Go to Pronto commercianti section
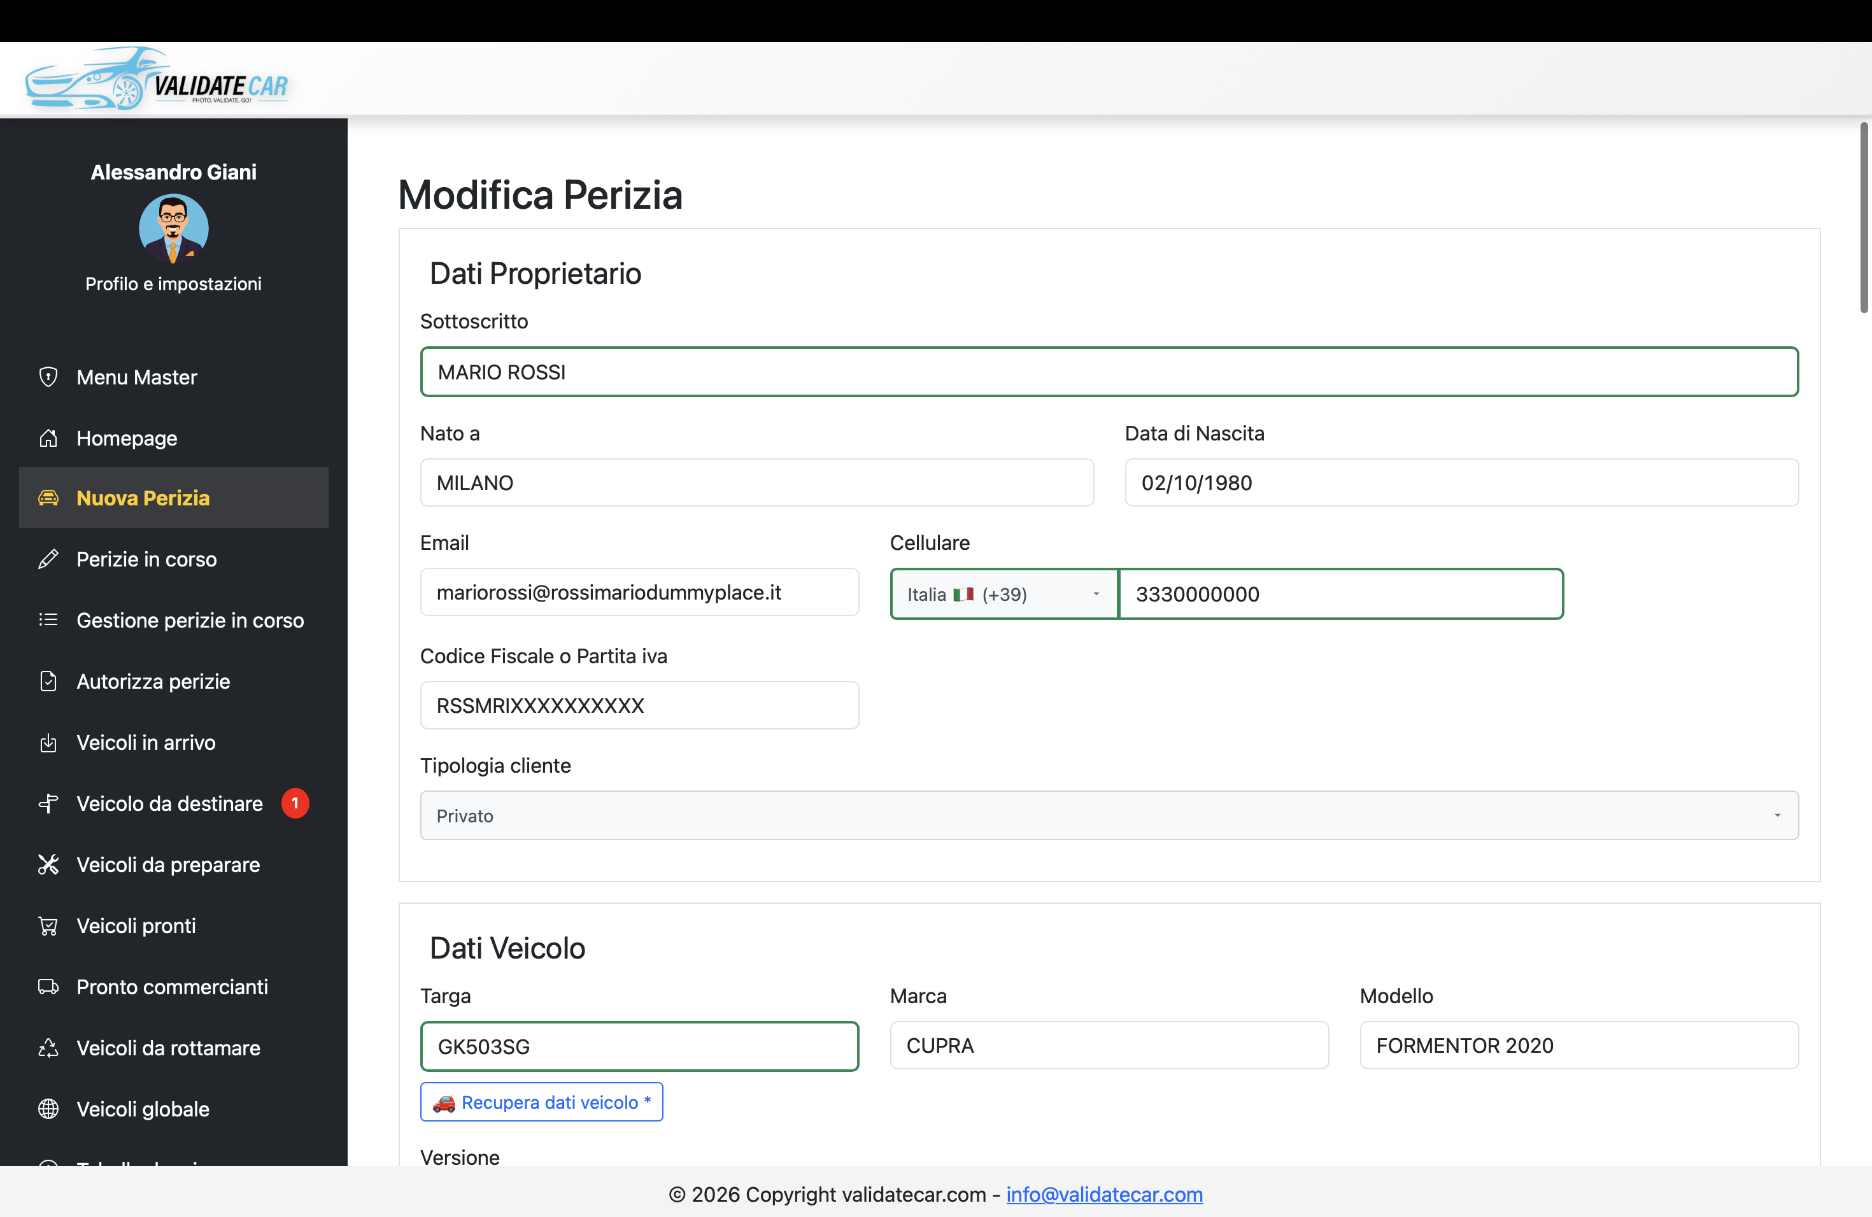The height and width of the screenshot is (1217, 1872). [171, 987]
